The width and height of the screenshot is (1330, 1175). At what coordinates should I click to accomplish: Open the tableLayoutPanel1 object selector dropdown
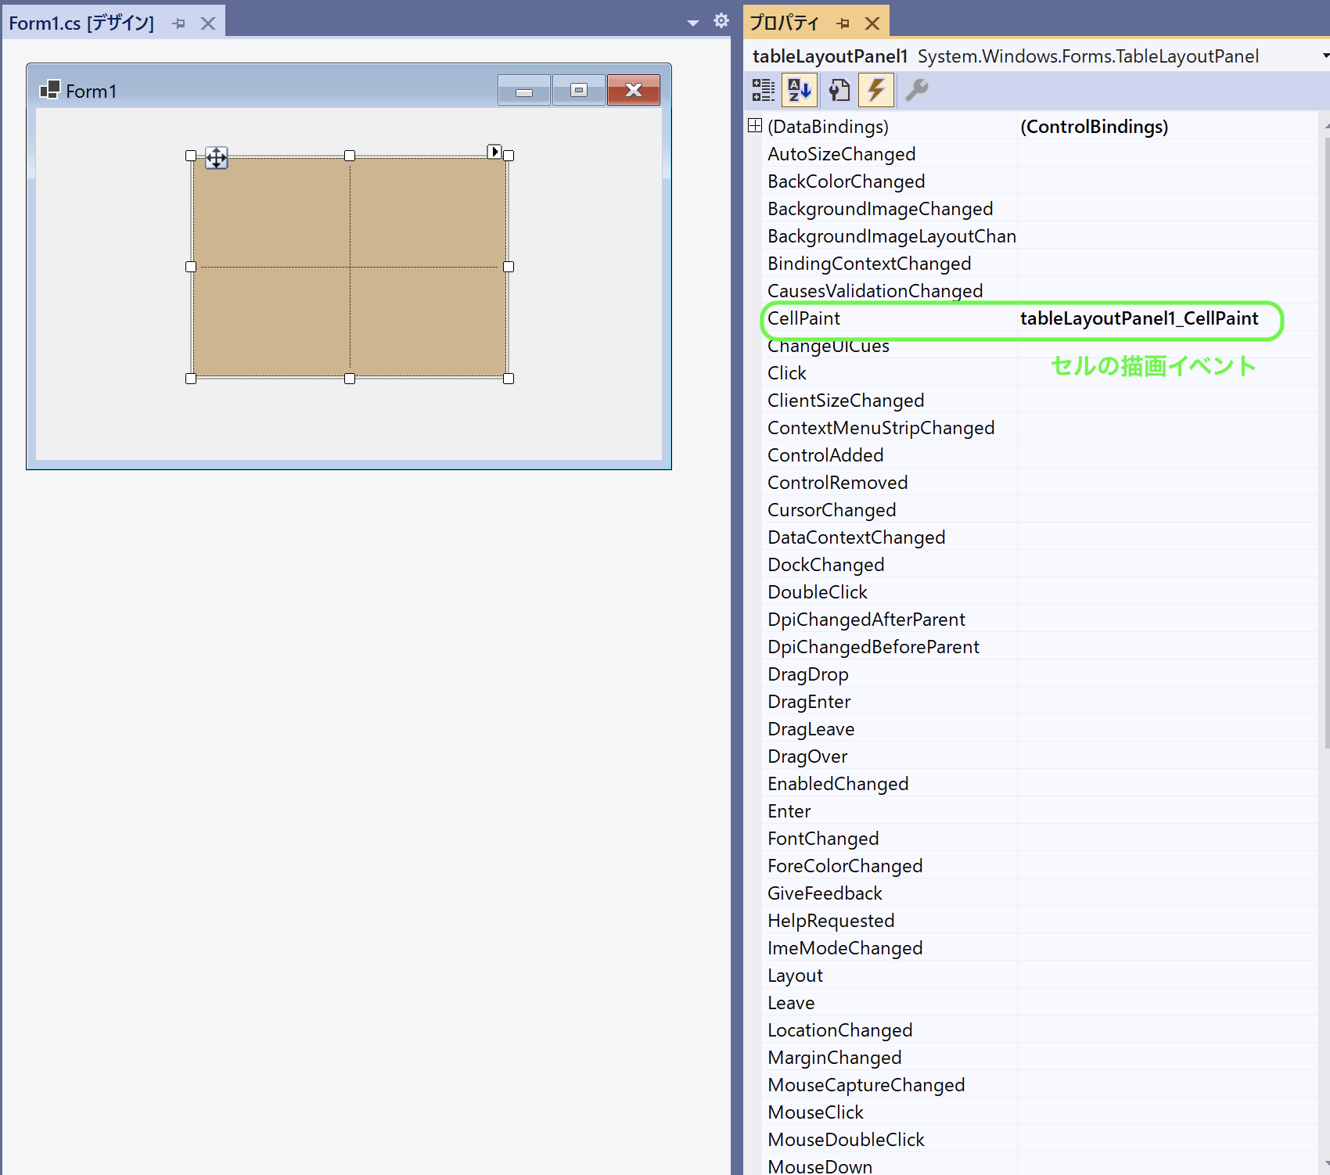(1325, 56)
